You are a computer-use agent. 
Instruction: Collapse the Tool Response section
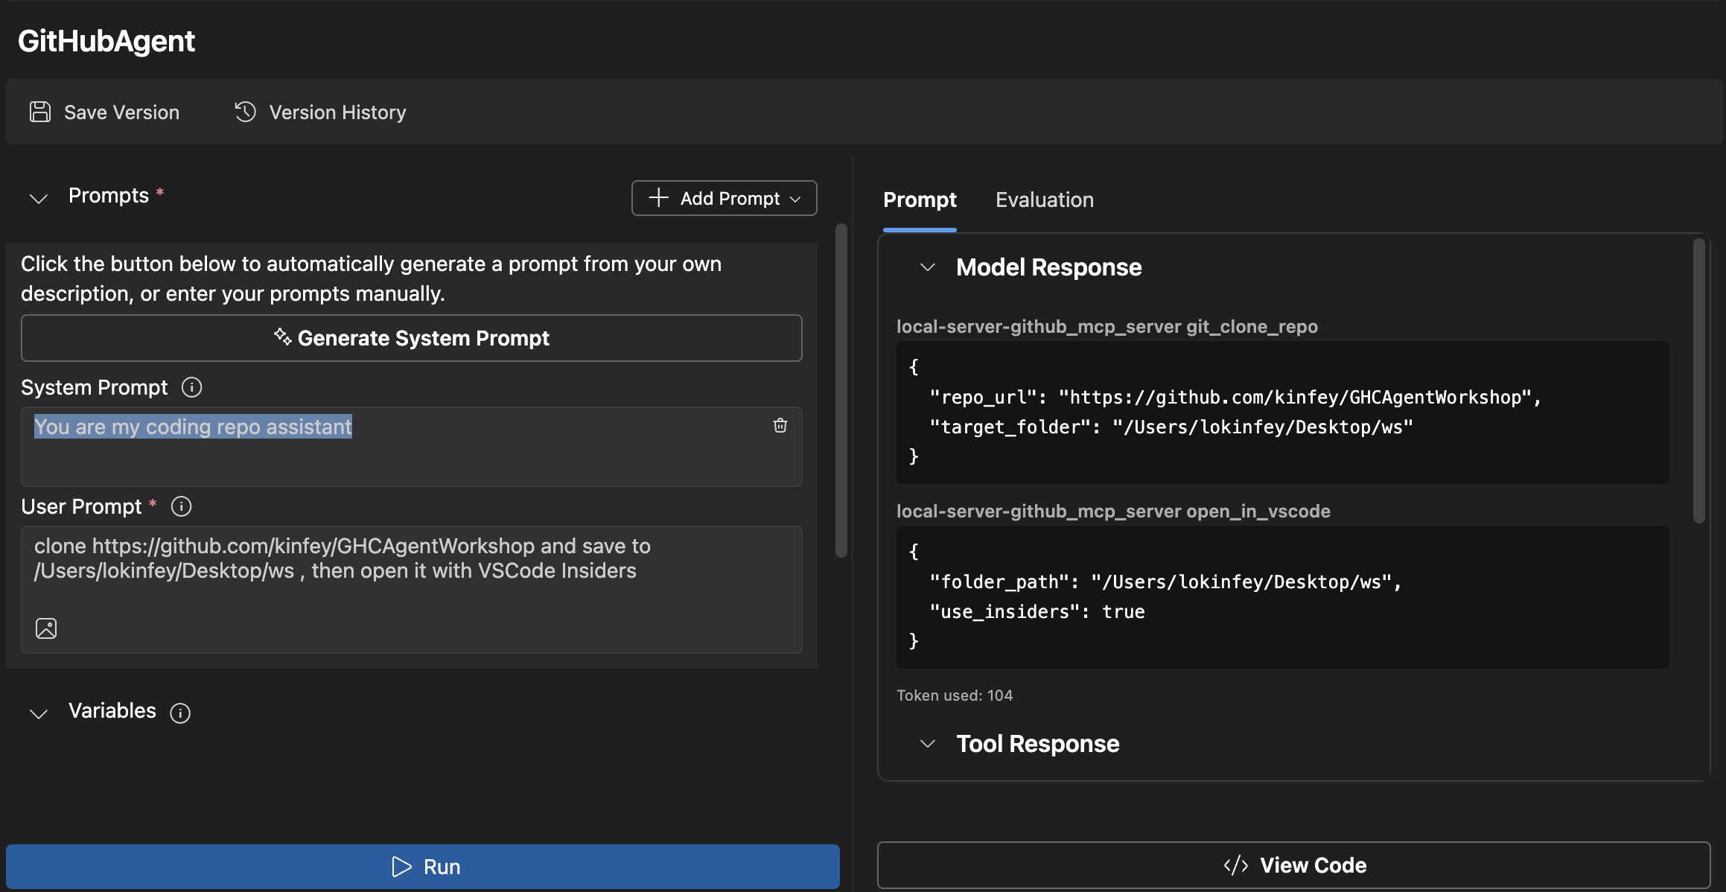[x=928, y=744]
